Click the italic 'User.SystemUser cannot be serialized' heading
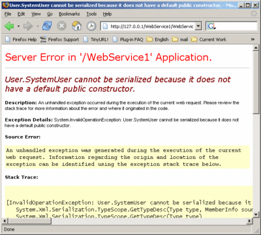261x235 pixels. pyautogui.click(x=117, y=84)
